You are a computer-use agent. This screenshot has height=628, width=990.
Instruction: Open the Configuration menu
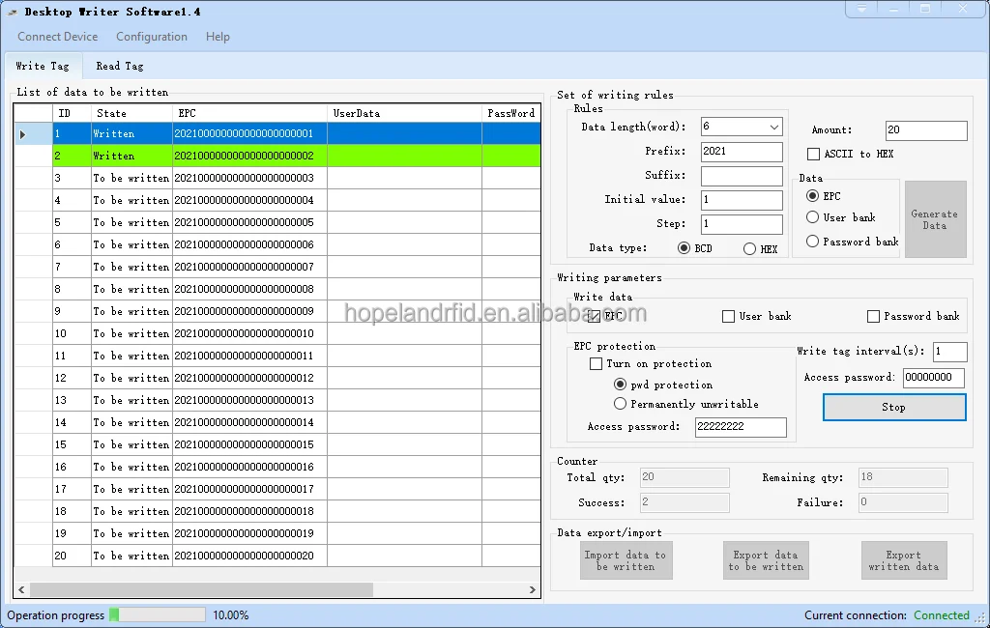(x=152, y=37)
